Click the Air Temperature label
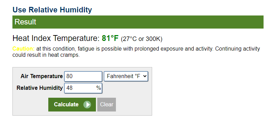267x128 pixels. [x=42, y=76]
